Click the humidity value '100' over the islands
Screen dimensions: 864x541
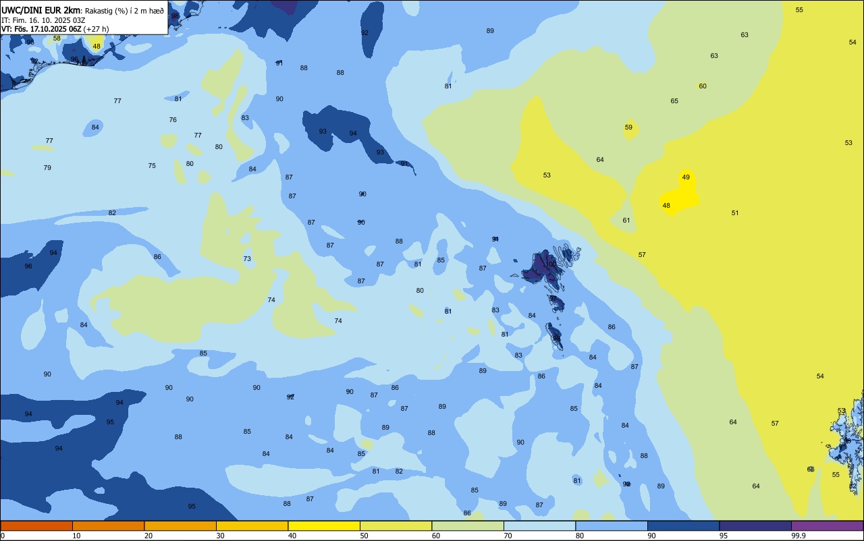[x=551, y=264]
